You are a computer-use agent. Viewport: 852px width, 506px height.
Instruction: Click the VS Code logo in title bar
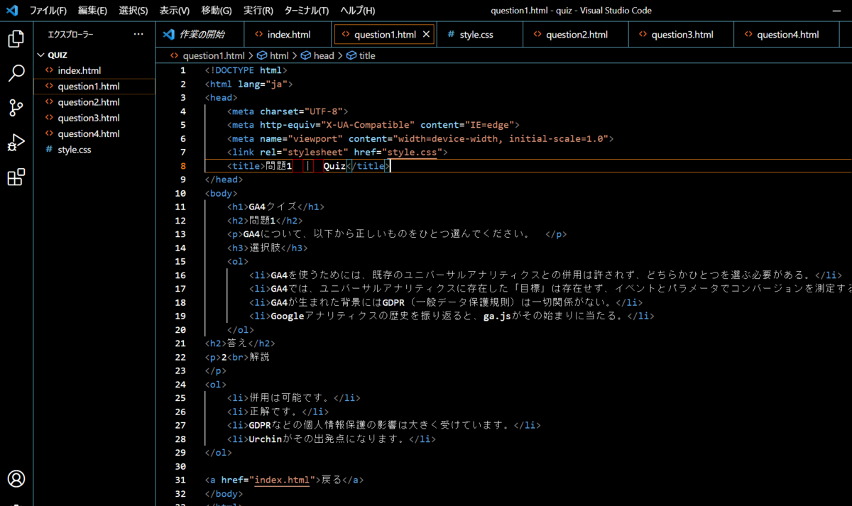click(12, 11)
